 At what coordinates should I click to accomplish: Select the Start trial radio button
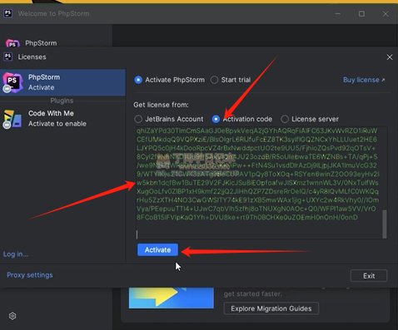tap(214, 80)
